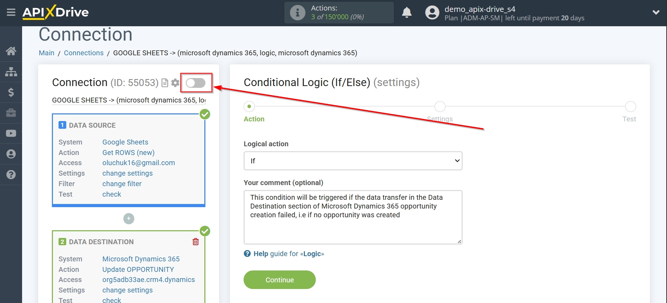Click the demo_apix-drive_s4 username
The image size is (667, 303).
pos(480,9)
